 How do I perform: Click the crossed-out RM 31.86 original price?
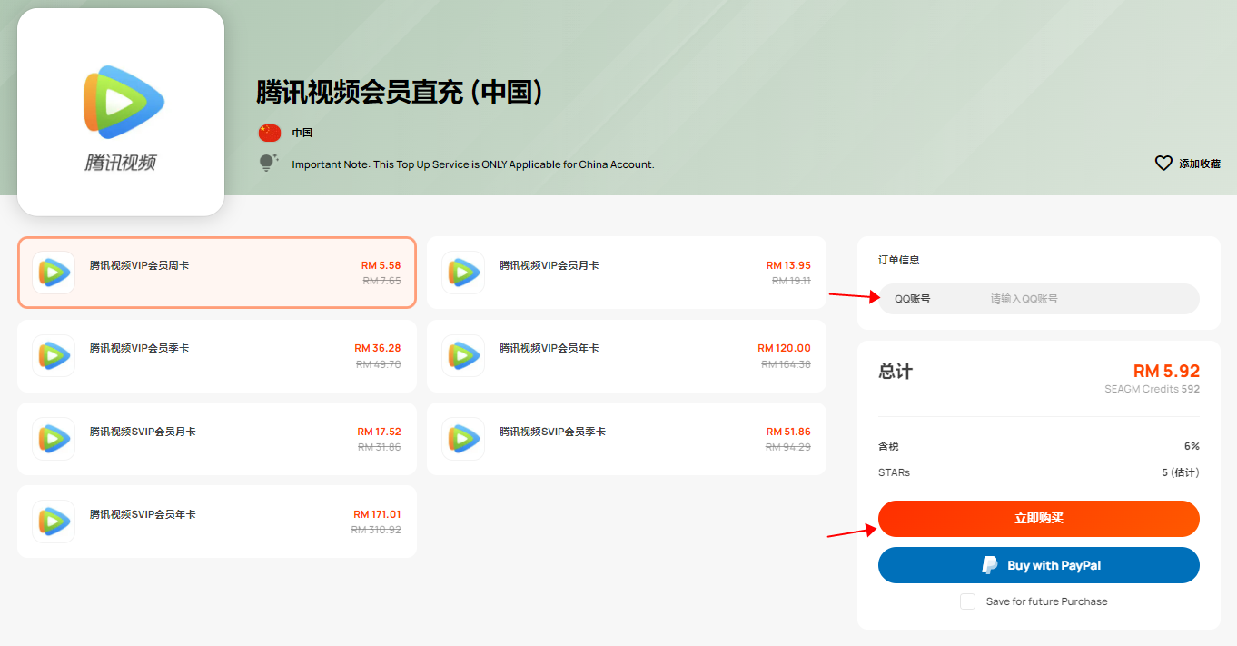tap(379, 447)
